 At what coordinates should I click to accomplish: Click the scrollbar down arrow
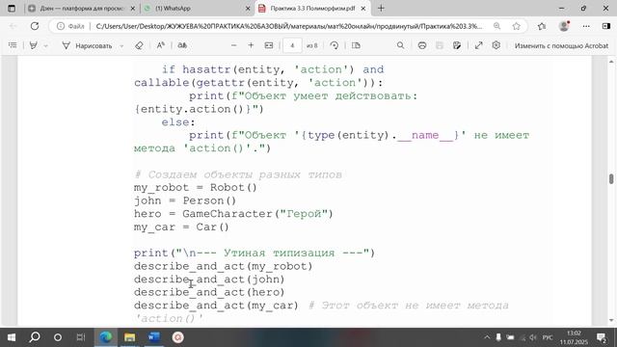611,320
